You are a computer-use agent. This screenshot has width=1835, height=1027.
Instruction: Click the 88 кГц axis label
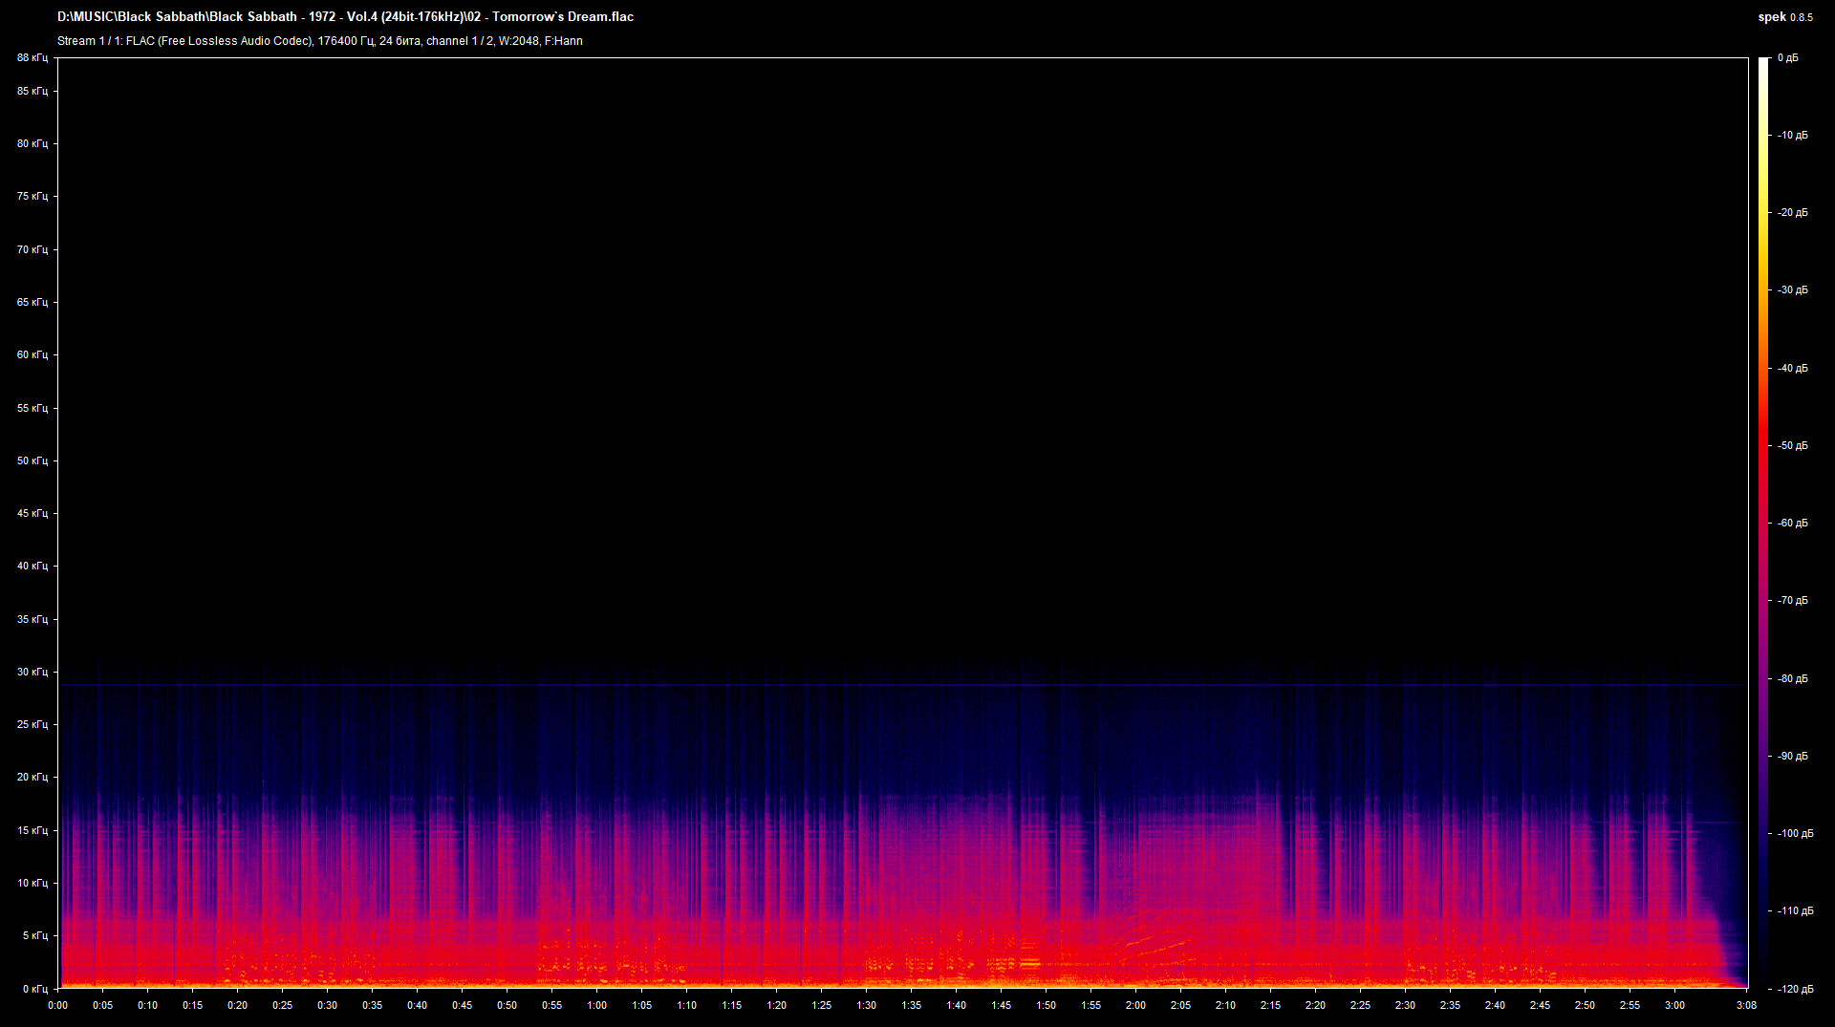click(32, 57)
